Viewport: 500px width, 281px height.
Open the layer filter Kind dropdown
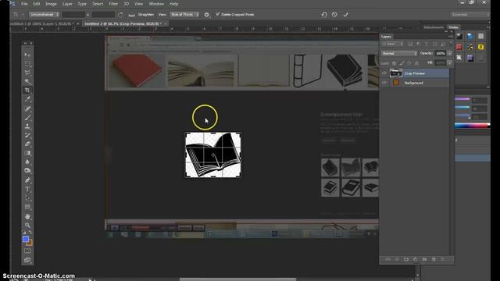pyautogui.click(x=392, y=44)
